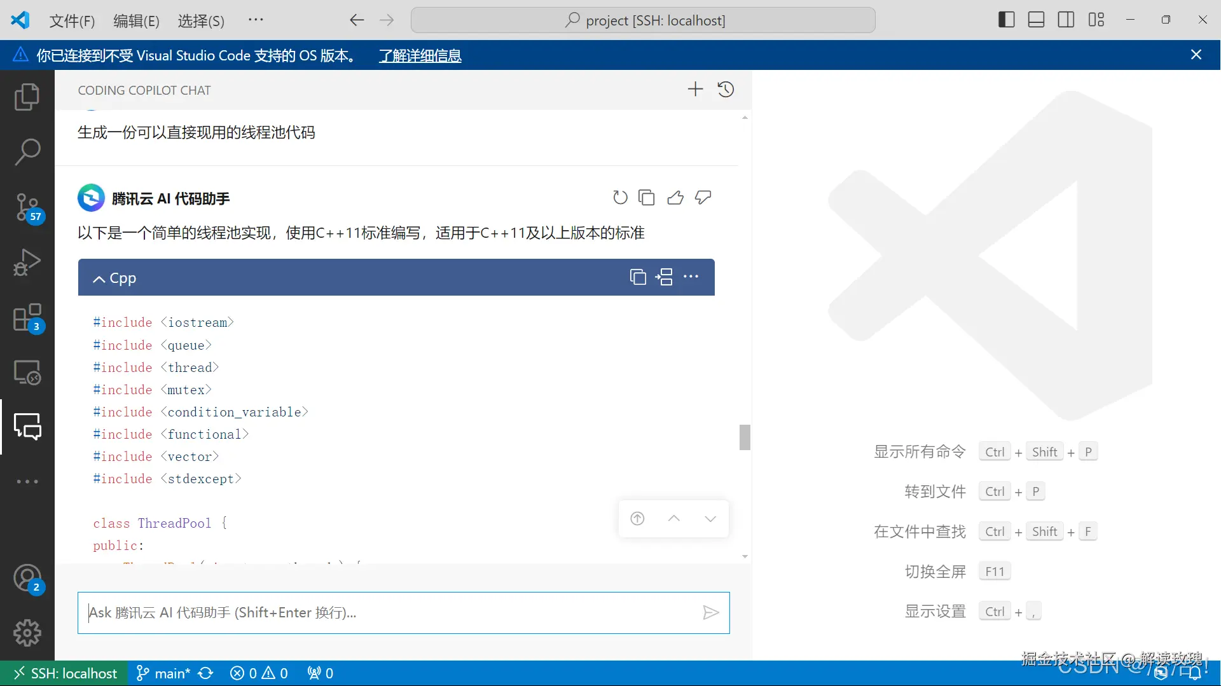
Task: Go to previous code block
Action: [674, 519]
